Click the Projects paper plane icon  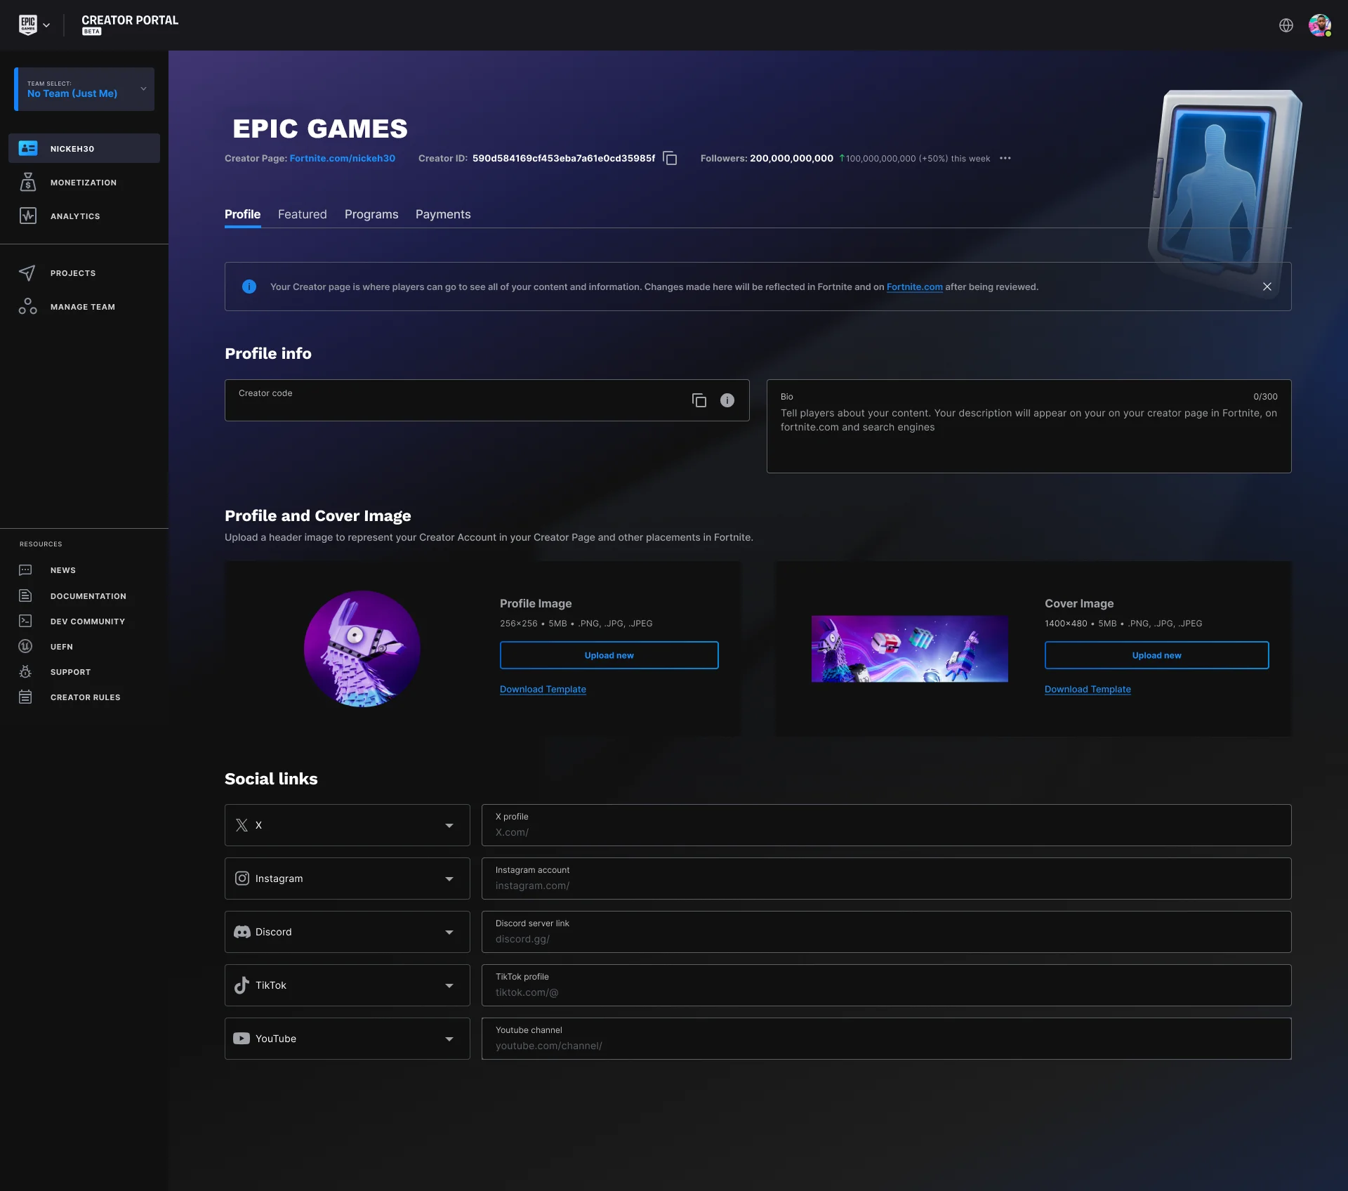(x=27, y=272)
